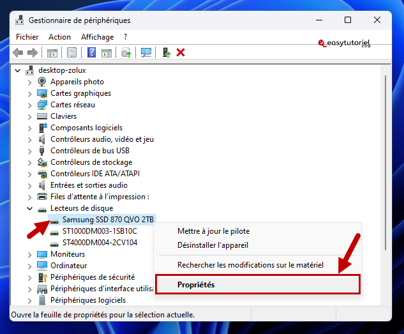Maximize the Gestionnaire de périphériques window
Screen dimensions: 404x334
click(x=348, y=20)
